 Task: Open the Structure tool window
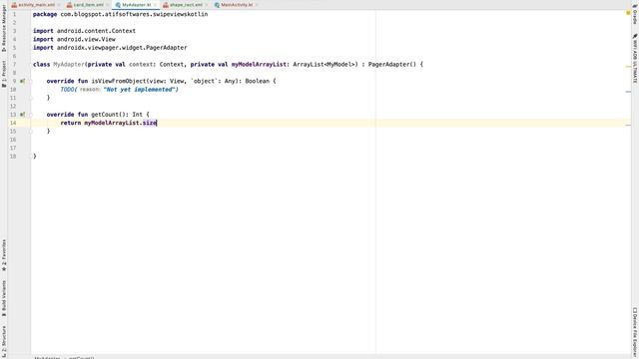[4, 341]
